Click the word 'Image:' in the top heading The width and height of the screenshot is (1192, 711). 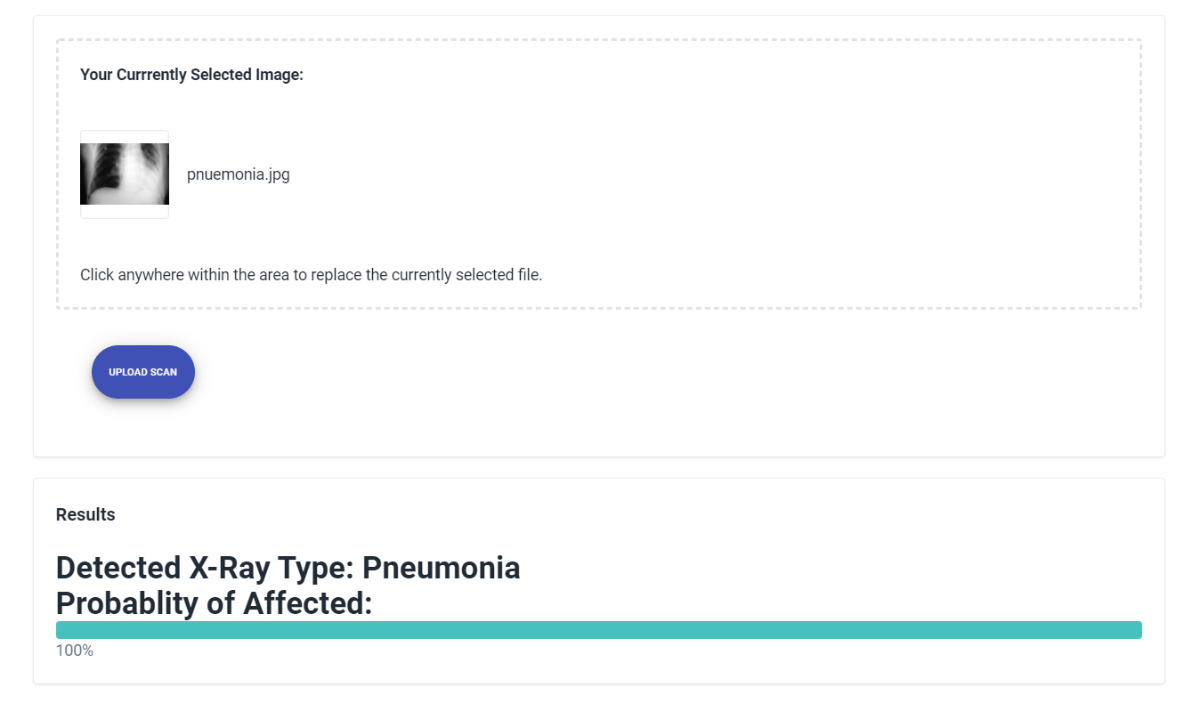pos(280,75)
